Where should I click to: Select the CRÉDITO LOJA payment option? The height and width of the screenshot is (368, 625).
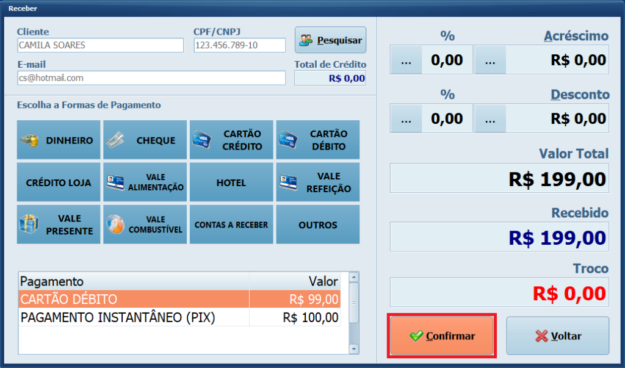[59, 182]
